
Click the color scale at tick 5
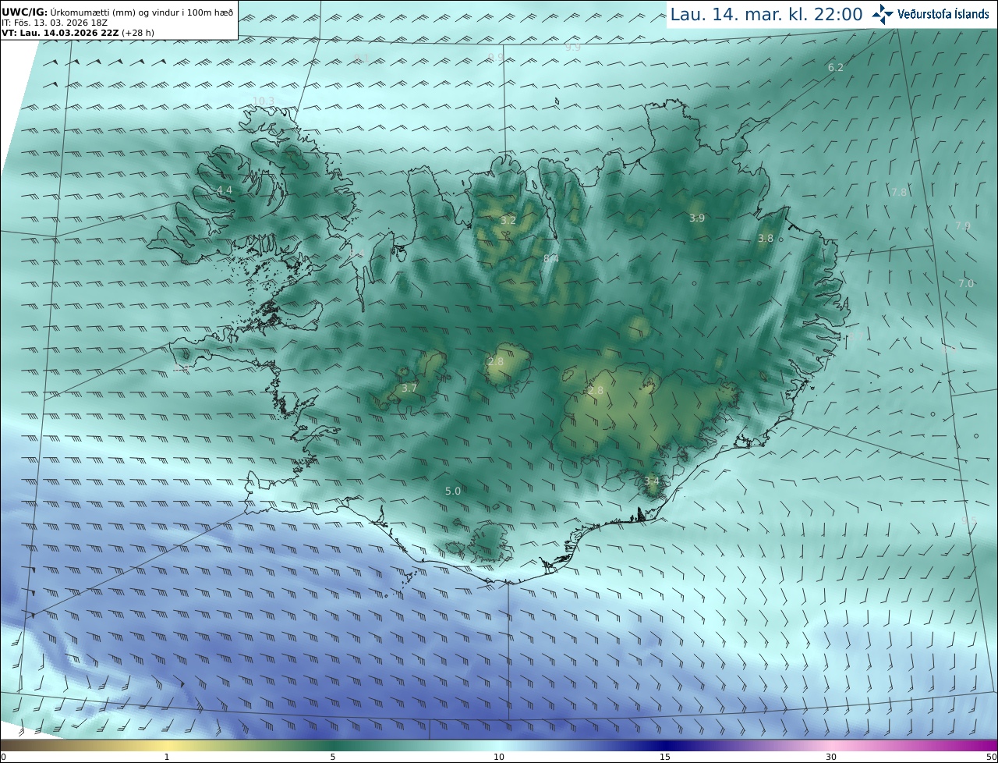point(333,757)
